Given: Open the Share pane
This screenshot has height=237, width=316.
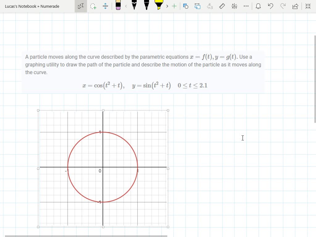Looking at the screenshot, I should [295, 6].
